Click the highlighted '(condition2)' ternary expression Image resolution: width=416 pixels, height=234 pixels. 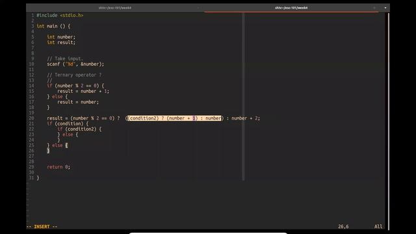[174, 118]
